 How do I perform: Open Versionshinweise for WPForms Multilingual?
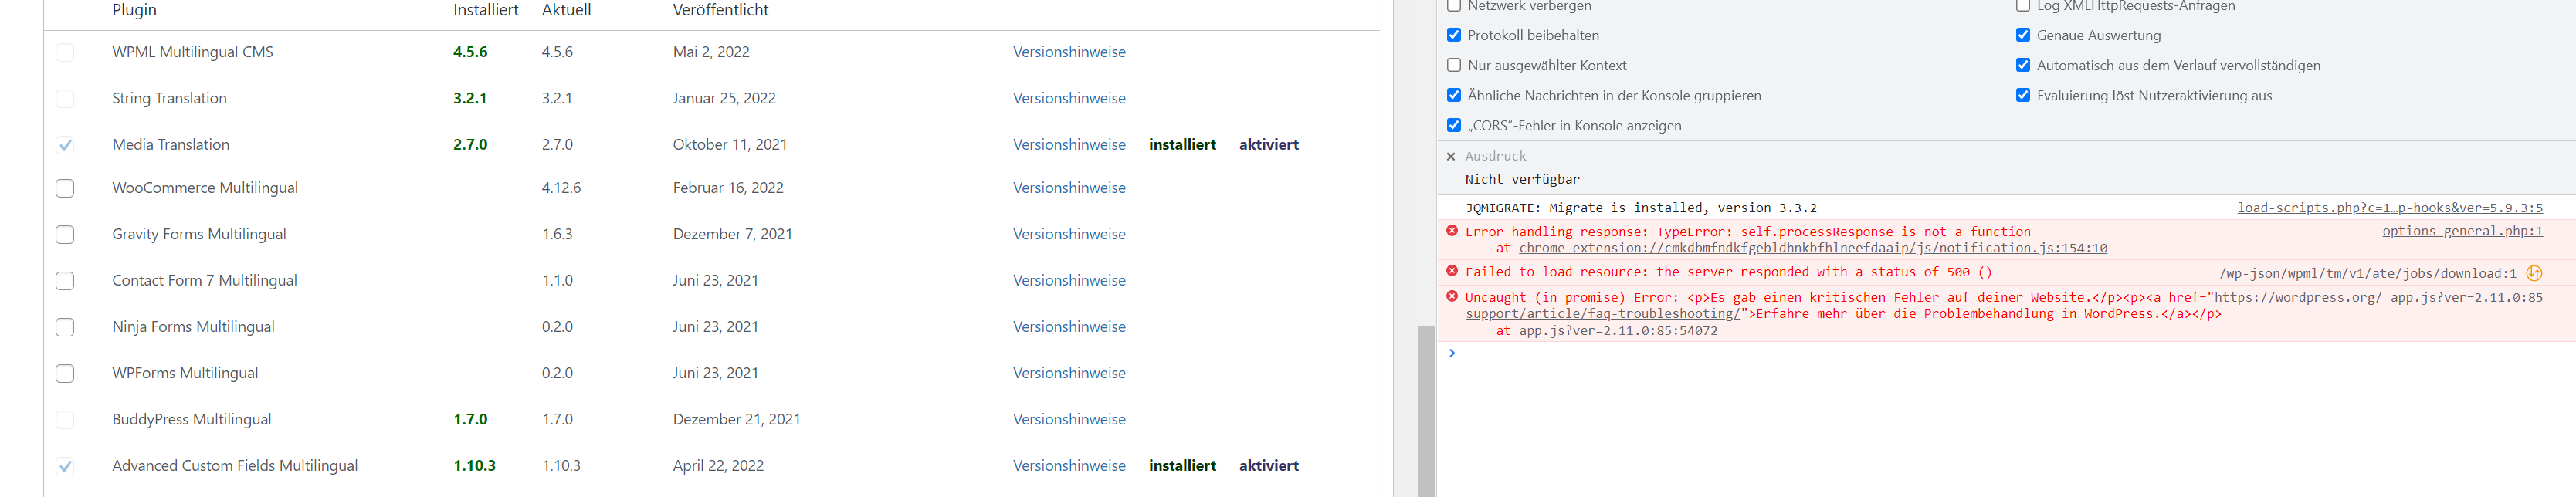tap(1069, 373)
